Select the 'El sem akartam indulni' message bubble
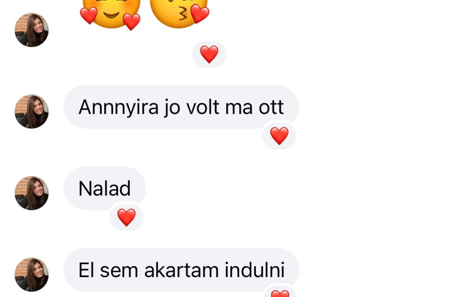This screenshot has width=476, height=297. [181, 270]
